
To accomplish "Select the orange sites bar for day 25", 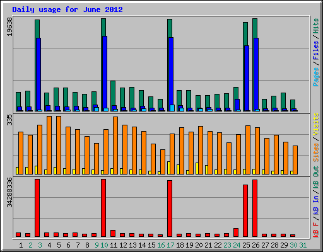I will coord(248,150).
